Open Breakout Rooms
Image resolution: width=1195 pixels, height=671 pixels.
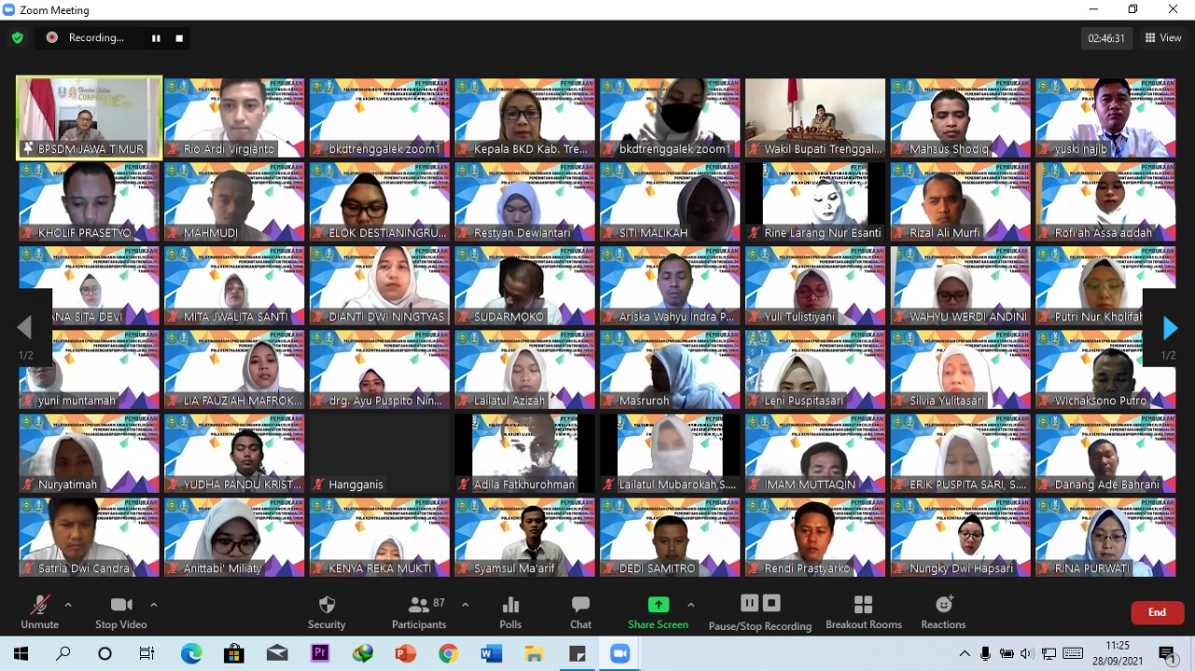coord(864,611)
